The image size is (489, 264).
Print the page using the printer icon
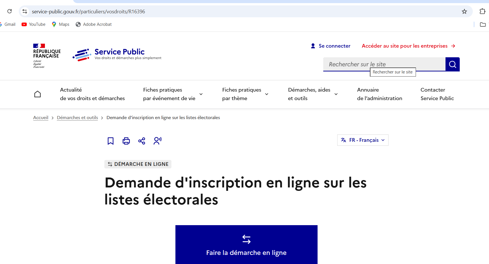click(x=126, y=141)
